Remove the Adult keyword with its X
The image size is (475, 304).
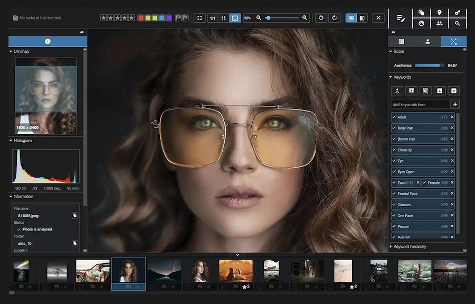(452, 117)
